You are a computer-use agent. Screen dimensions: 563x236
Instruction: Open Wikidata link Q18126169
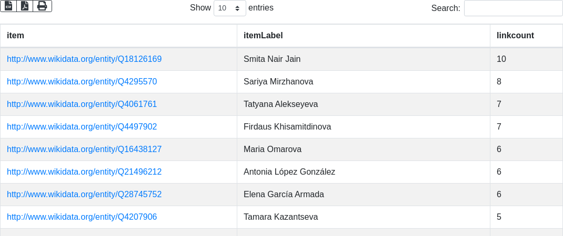[84, 59]
